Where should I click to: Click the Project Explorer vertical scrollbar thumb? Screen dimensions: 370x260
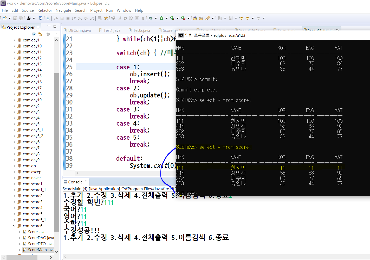pos(56,152)
